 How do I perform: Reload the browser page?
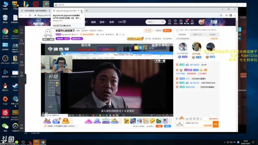coord(30,15)
